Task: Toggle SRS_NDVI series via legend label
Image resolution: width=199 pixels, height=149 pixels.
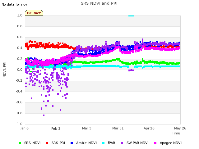Action: click(32, 143)
